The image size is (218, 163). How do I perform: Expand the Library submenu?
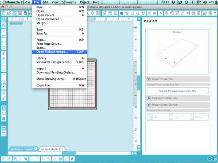pos(60,58)
